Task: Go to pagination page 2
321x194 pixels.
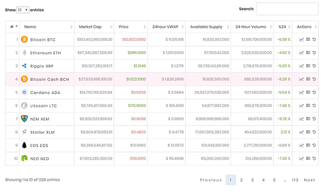Action: click(241, 180)
